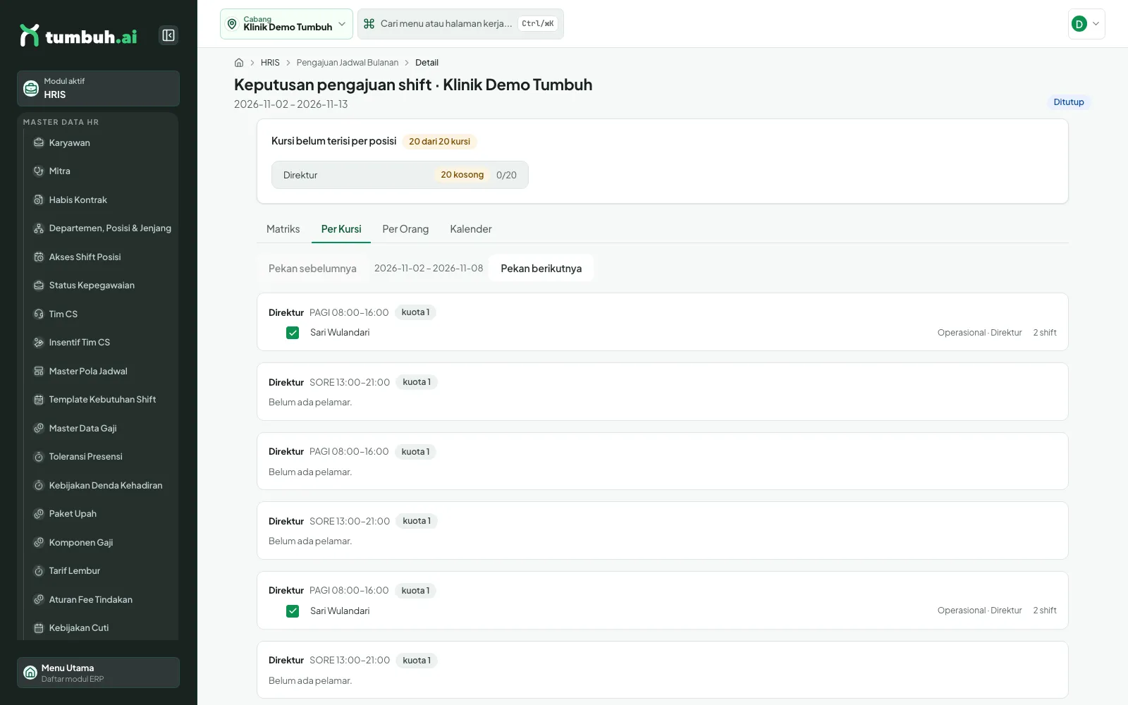Switch to the Per Orang tab
Viewport: 1128px width, 705px height.
tap(405, 229)
